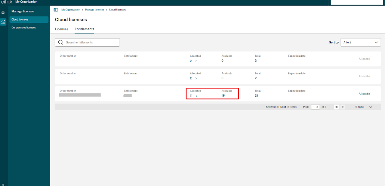Open Cloud licenses in side menu
Screen dimensions: 385x186
[29, 20]
